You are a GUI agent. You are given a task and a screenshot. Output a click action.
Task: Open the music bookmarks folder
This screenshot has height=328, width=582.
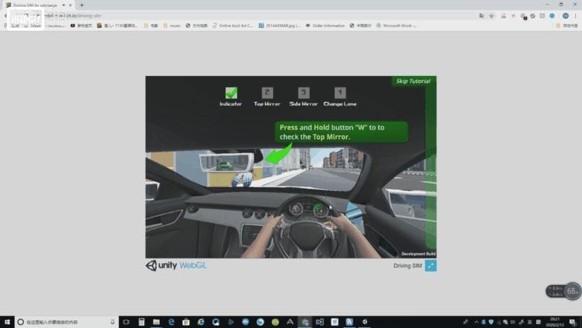pyautogui.click(x=172, y=26)
